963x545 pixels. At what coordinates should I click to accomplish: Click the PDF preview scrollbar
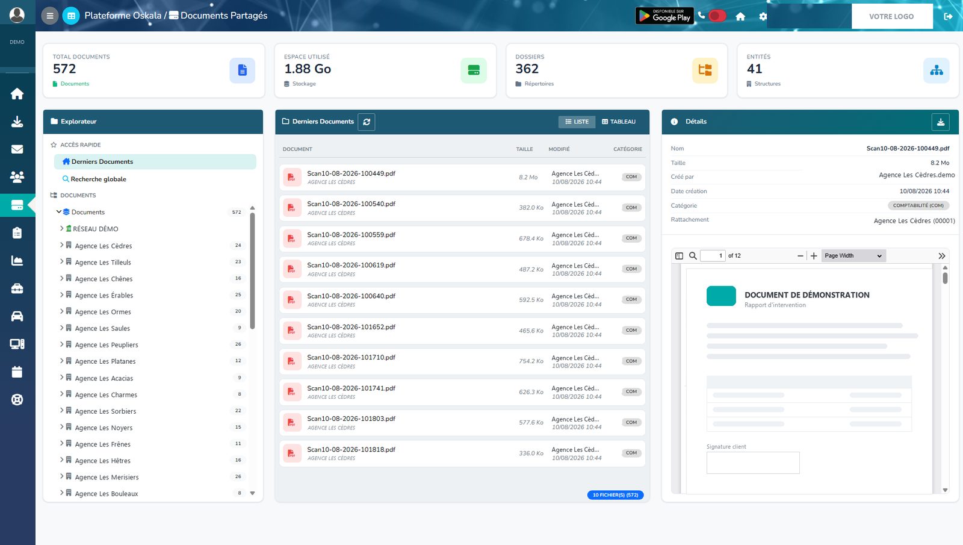[945, 278]
